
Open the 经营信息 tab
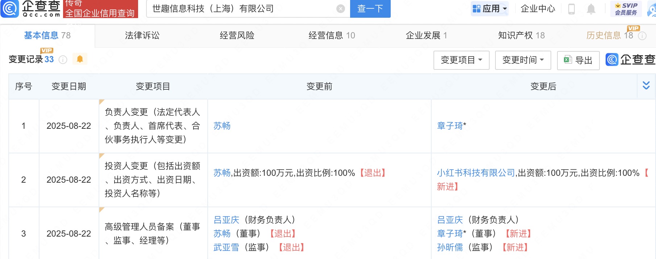(332, 35)
